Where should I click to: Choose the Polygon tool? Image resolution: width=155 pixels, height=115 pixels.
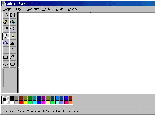coord(13,57)
